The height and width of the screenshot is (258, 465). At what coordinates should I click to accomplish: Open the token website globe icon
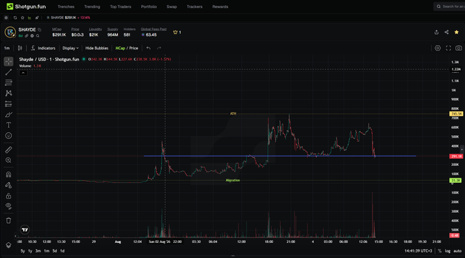click(x=32, y=36)
